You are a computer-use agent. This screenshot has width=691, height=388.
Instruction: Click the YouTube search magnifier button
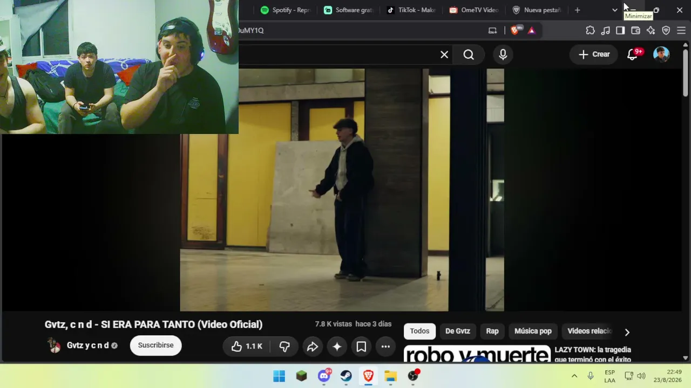469,54
